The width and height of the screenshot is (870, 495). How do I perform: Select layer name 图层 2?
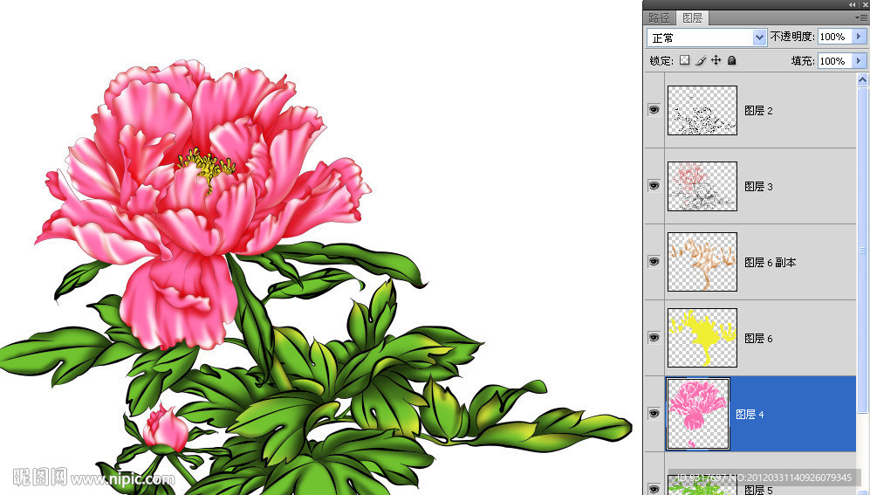[x=758, y=110]
